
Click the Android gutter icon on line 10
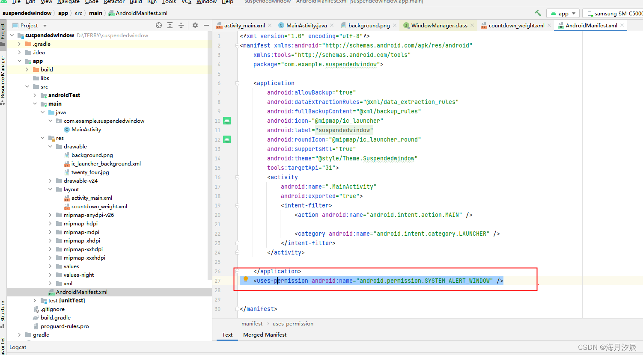tap(227, 121)
